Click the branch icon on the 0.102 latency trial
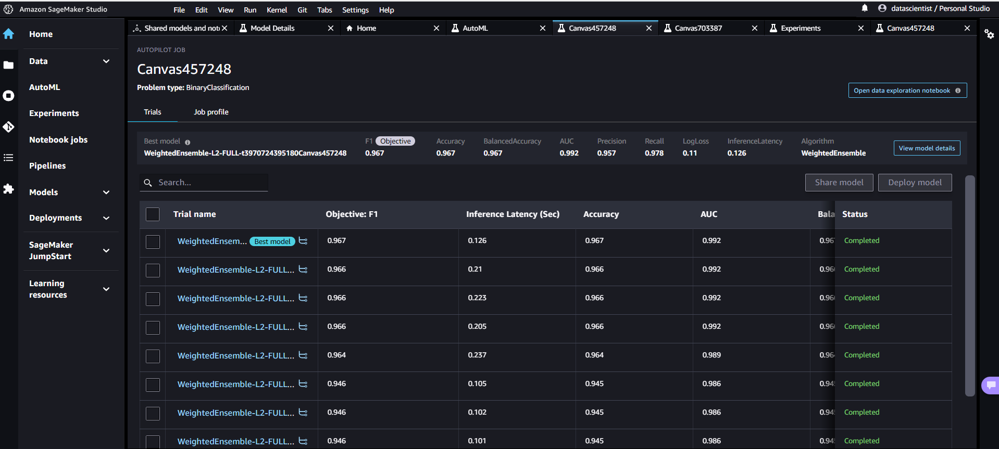Screen dimensions: 999x449 click(x=303, y=413)
